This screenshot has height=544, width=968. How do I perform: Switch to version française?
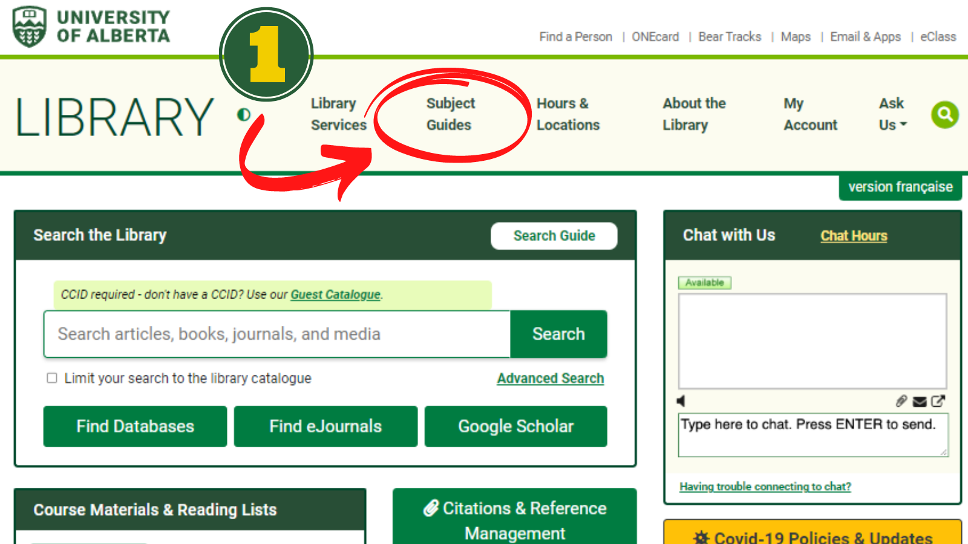click(x=900, y=187)
